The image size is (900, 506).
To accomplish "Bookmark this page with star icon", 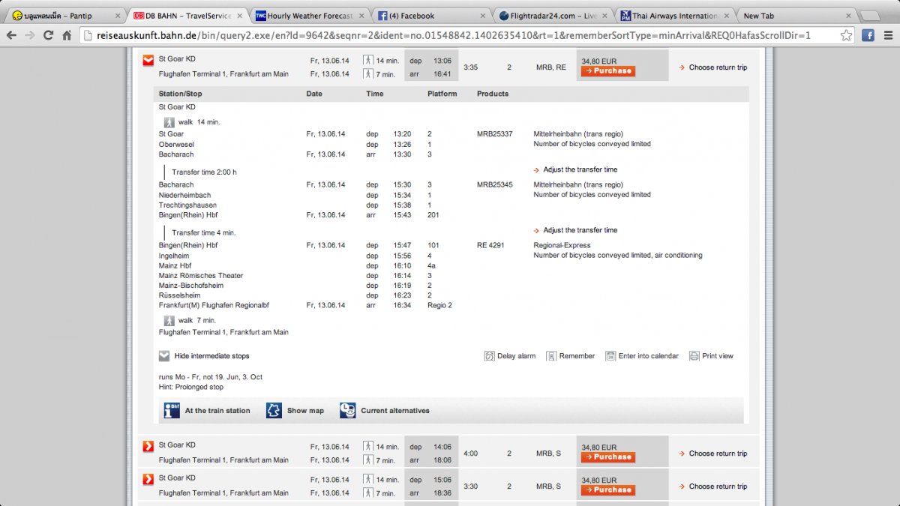I will (846, 35).
